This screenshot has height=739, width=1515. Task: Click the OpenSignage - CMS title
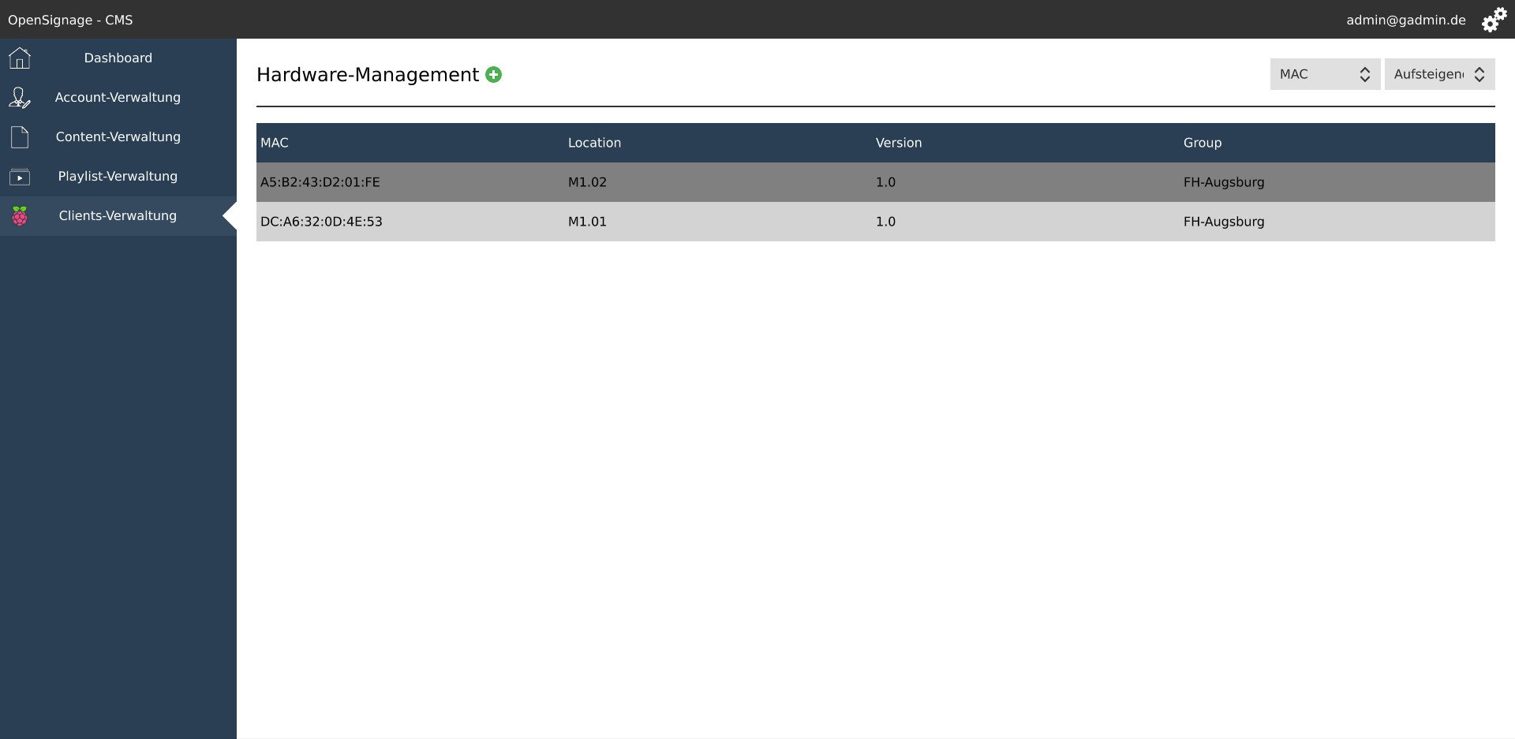point(70,21)
